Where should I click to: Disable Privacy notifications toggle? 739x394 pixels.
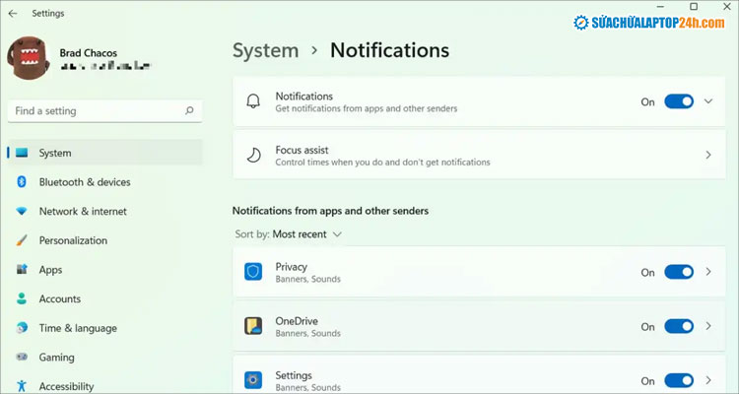pos(679,273)
